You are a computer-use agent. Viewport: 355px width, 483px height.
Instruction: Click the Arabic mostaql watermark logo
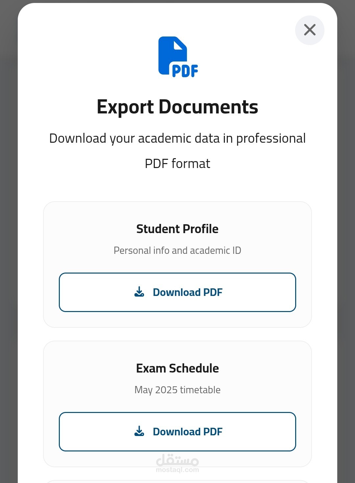[177, 460]
